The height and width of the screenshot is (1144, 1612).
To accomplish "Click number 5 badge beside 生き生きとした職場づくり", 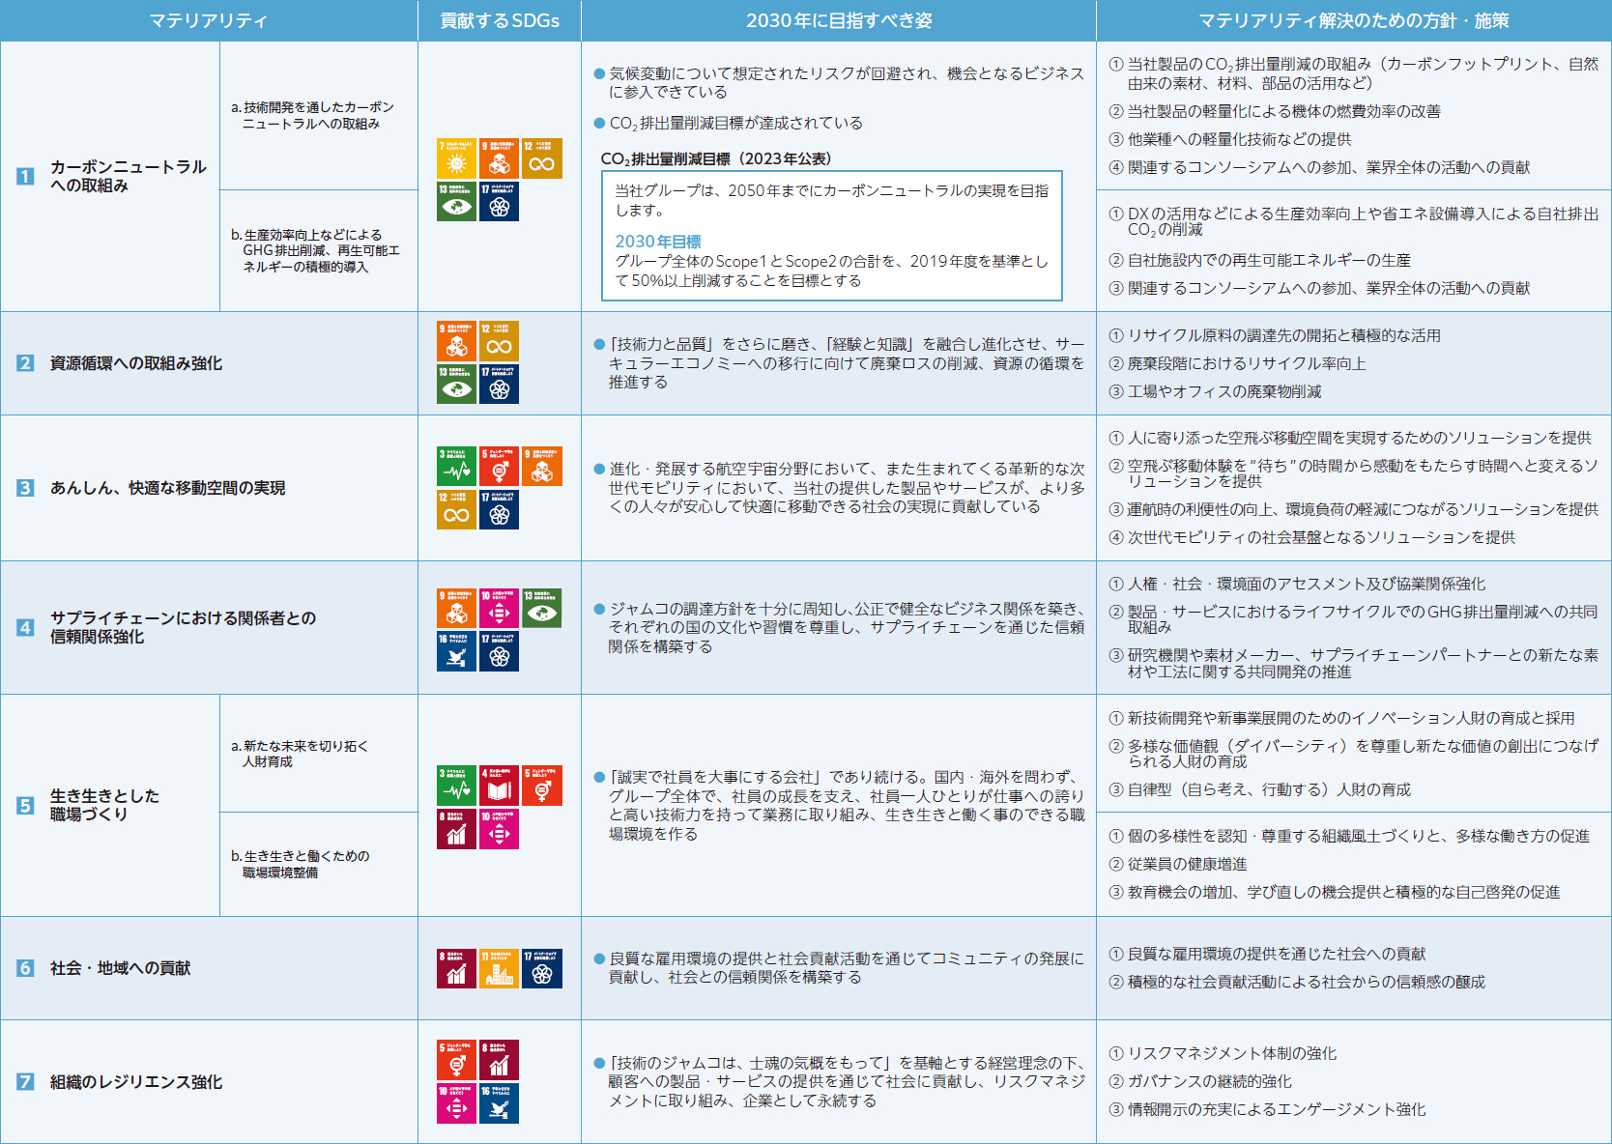I will tap(25, 805).
